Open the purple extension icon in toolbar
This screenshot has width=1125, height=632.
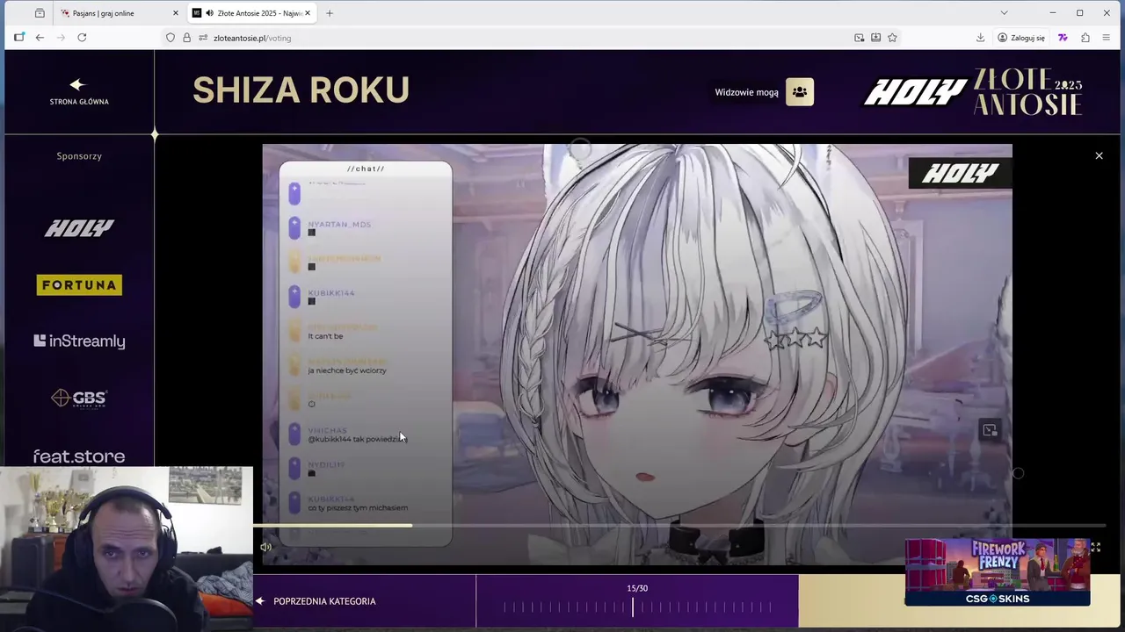[x=1063, y=38]
